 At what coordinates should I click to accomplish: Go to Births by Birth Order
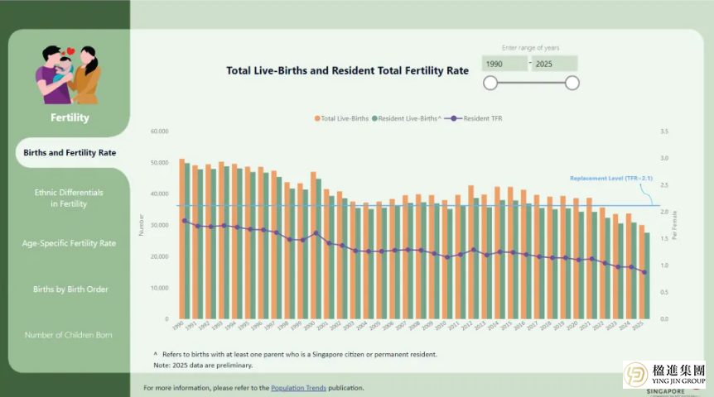click(x=70, y=289)
